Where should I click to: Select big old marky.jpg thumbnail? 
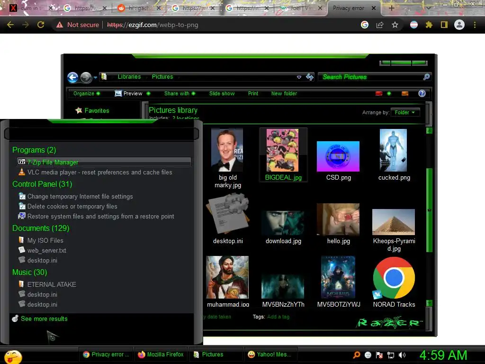[x=227, y=150]
